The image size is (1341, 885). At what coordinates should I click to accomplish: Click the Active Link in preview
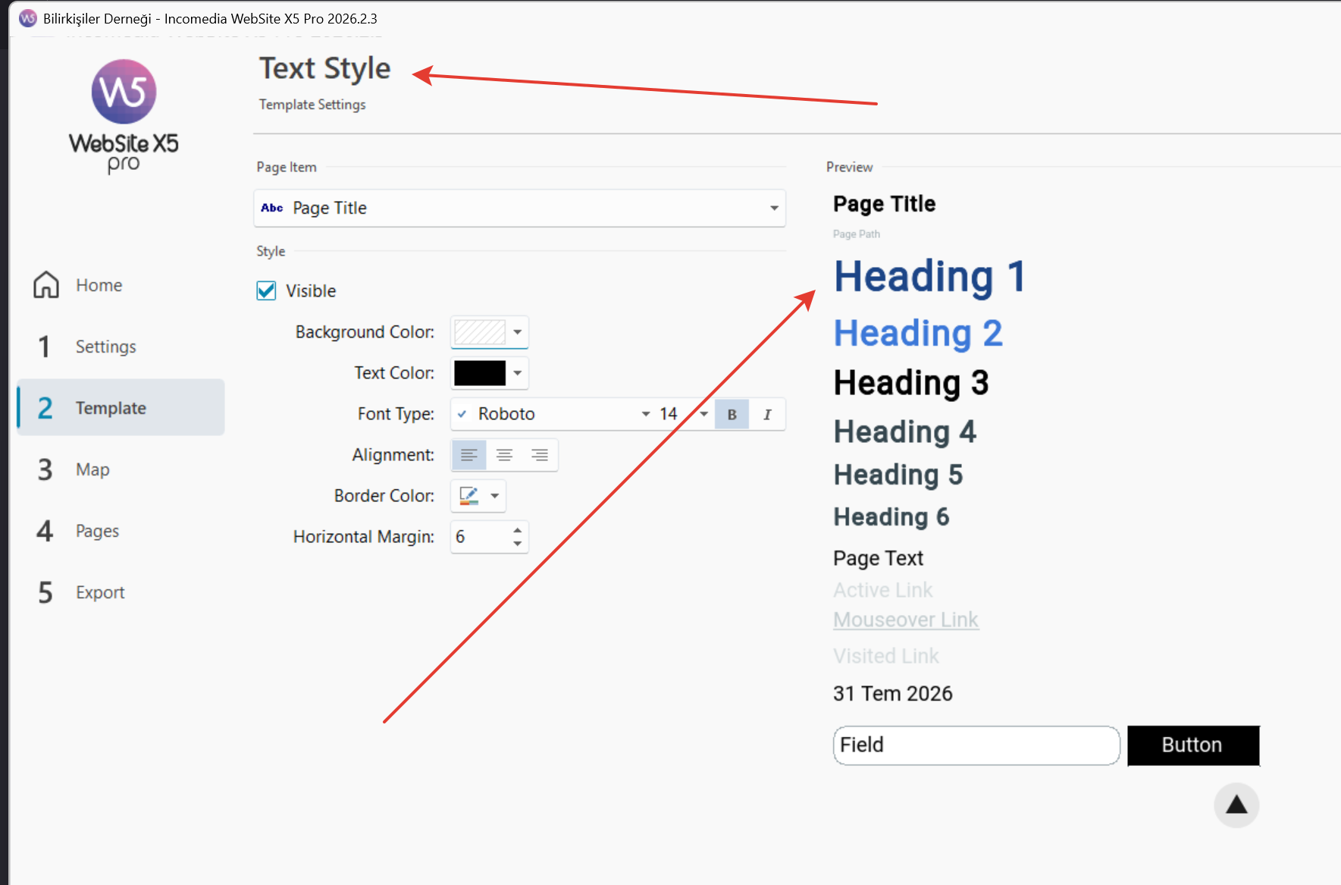tap(883, 590)
